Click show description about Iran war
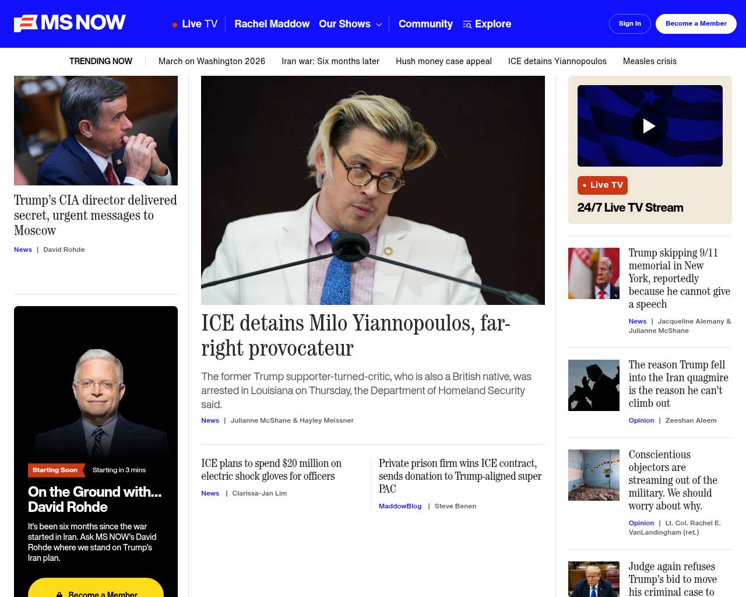 click(92, 542)
